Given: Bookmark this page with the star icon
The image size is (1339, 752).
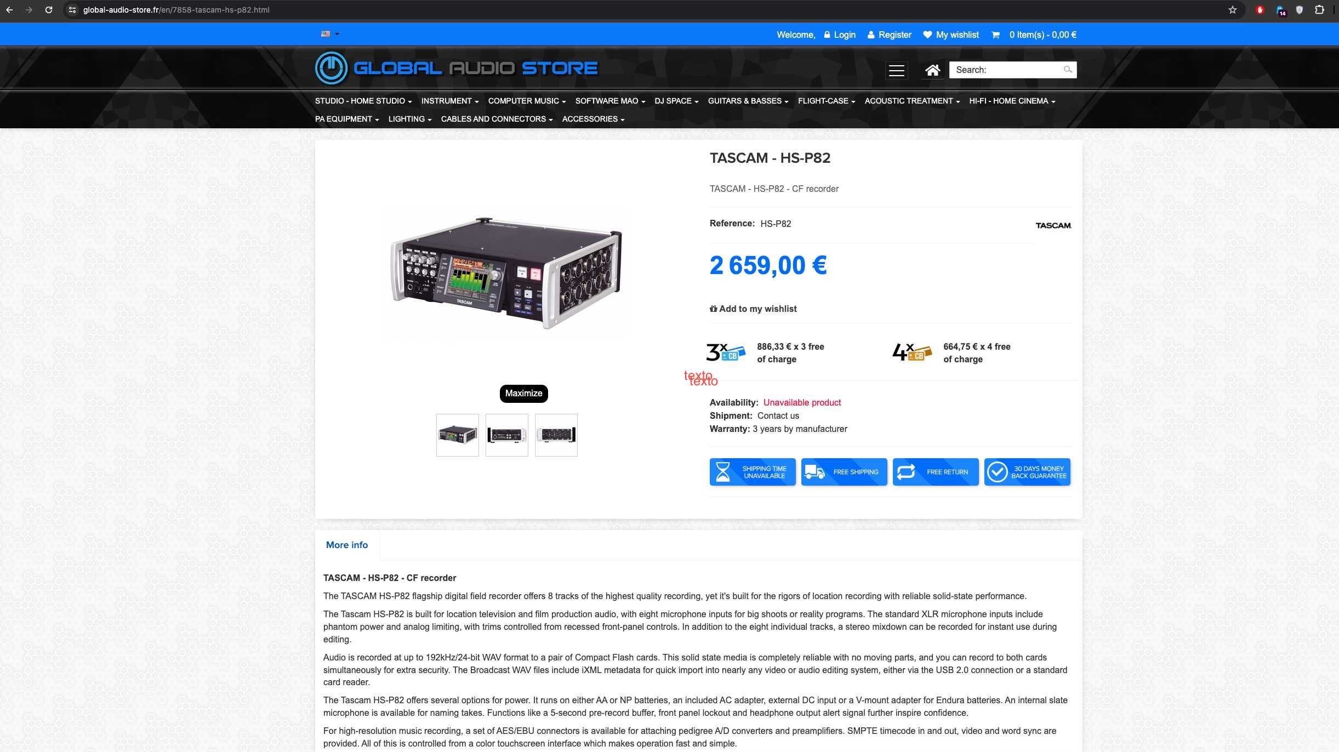Looking at the screenshot, I should click(1233, 10).
